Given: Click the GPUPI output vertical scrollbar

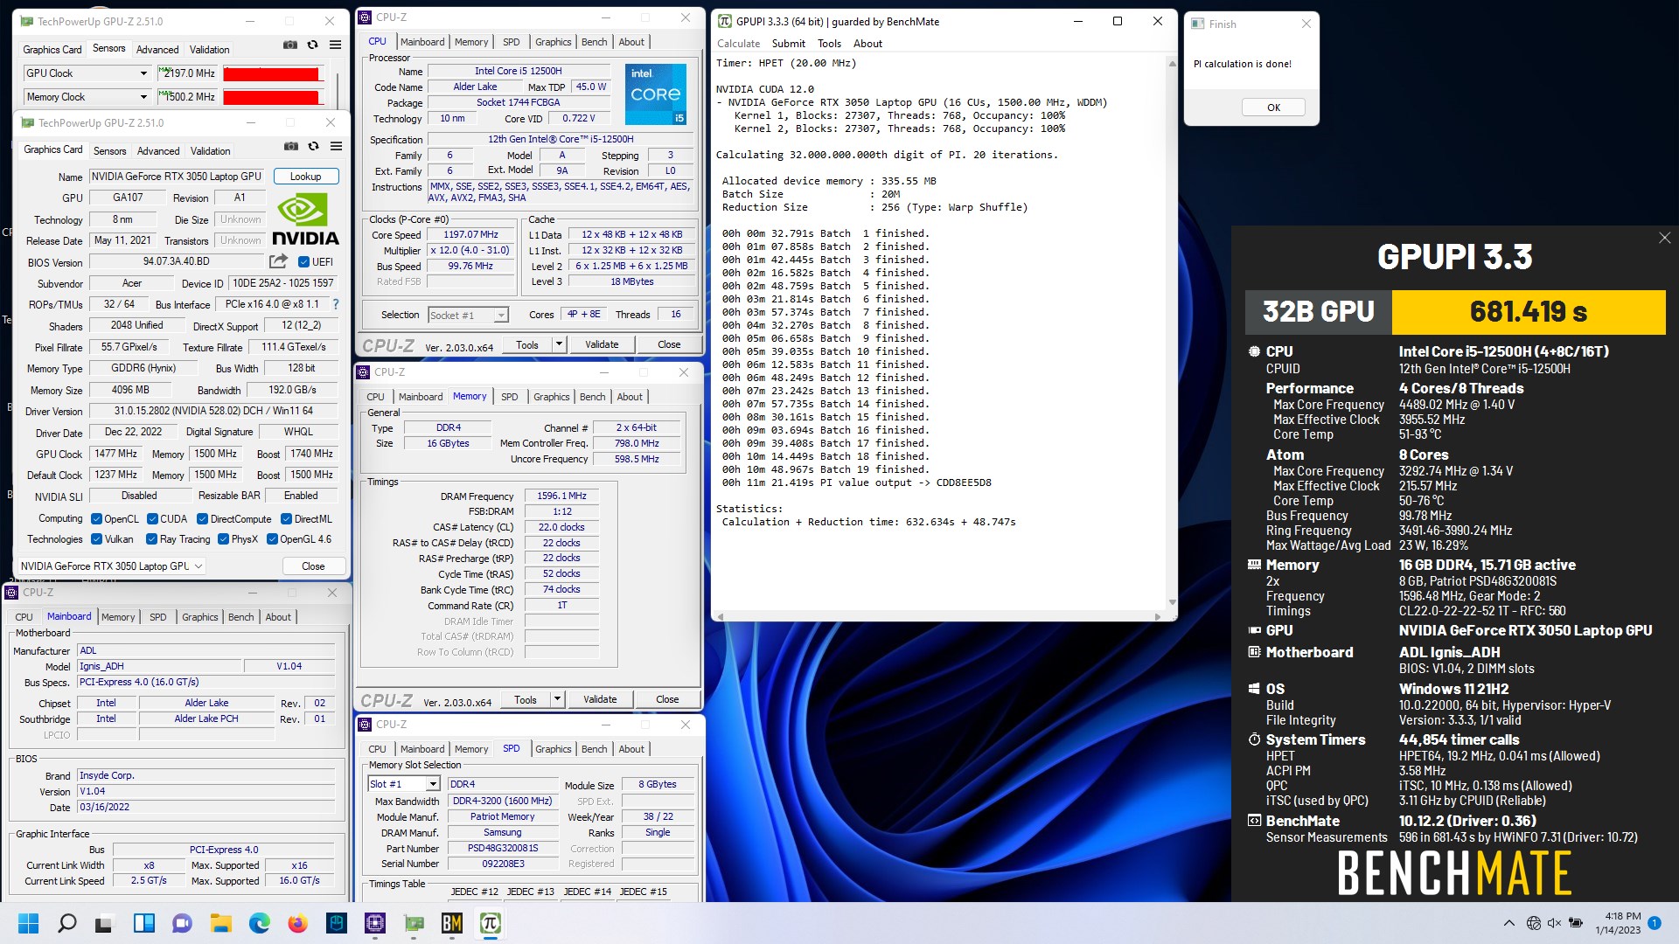Looking at the screenshot, I should [1172, 332].
